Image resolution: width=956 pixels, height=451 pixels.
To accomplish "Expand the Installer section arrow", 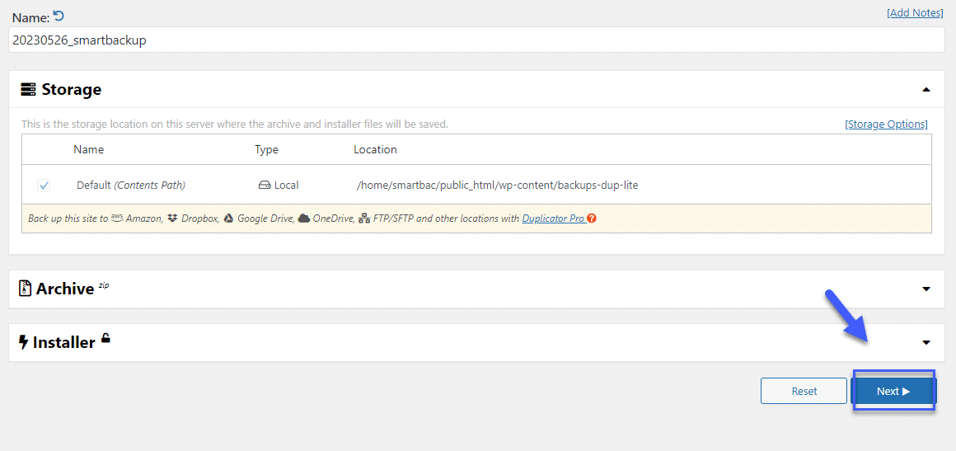I will [x=926, y=342].
